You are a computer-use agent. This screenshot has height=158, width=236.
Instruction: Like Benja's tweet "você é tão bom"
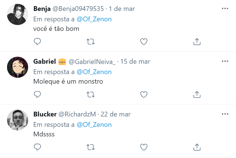coord(144,42)
